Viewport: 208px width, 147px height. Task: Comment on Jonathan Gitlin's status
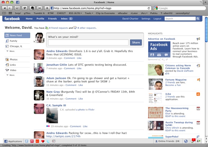coord(70,68)
